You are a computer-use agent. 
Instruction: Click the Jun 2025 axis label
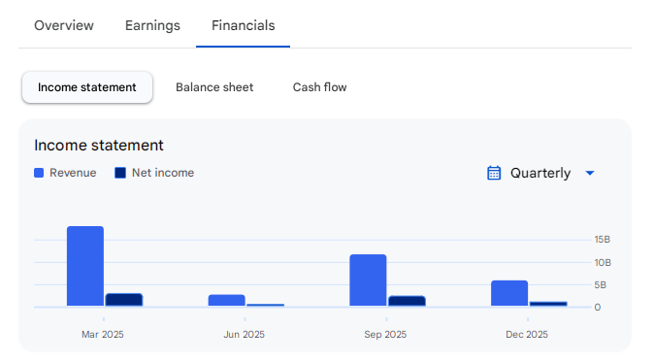244,335
